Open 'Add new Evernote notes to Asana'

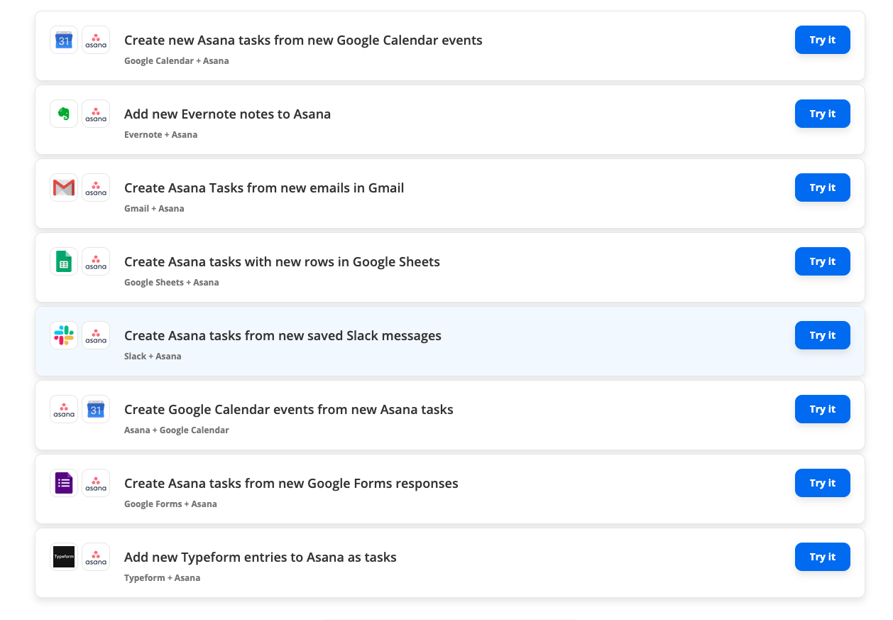click(227, 114)
